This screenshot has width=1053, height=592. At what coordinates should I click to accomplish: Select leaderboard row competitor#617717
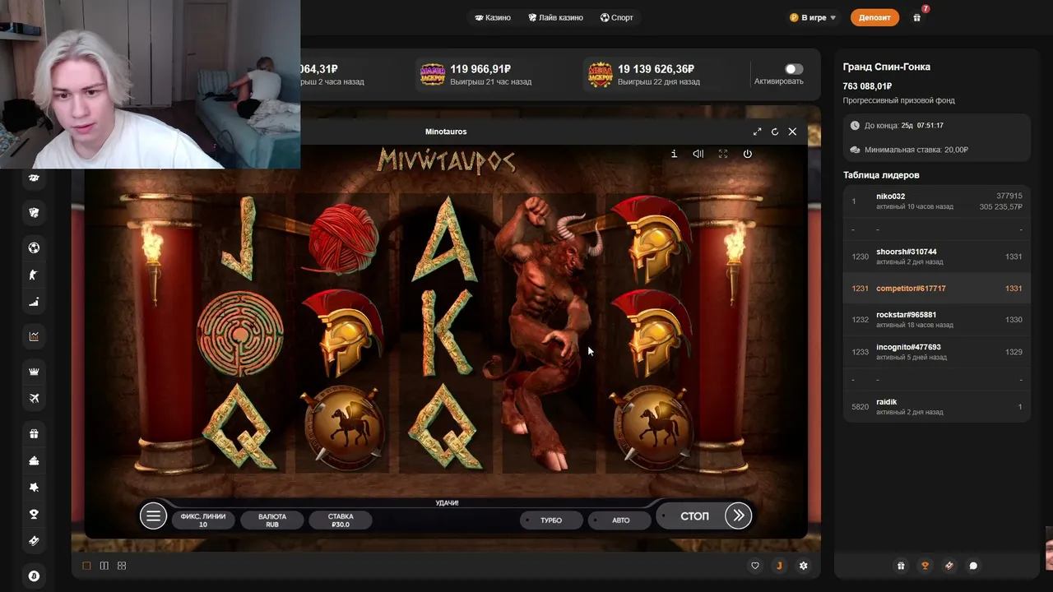pos(936,289)
